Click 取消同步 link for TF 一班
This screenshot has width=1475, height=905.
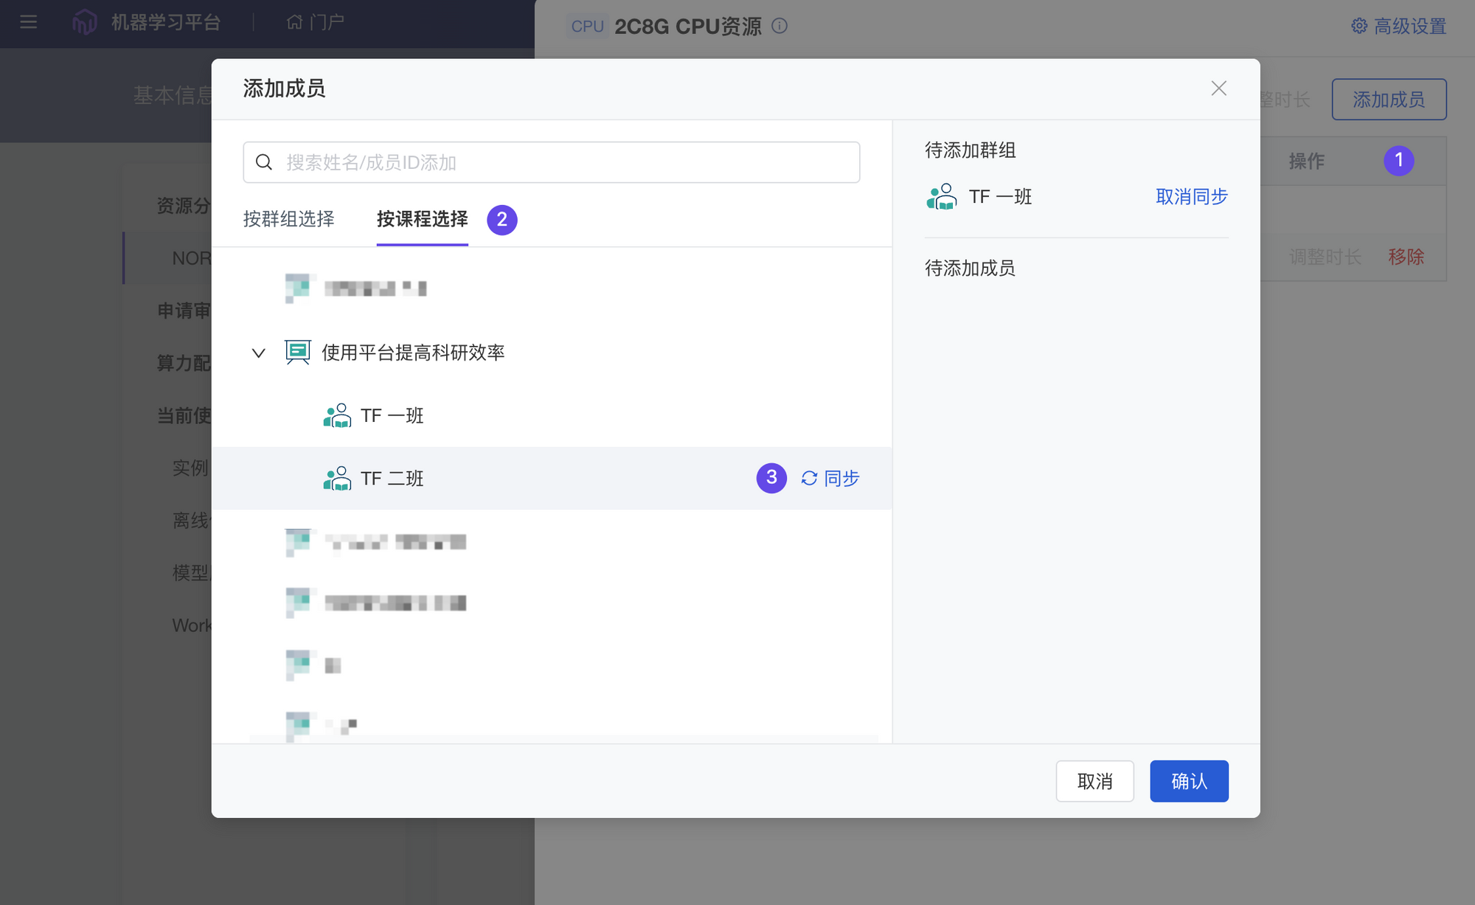[x=1191, y=197]
